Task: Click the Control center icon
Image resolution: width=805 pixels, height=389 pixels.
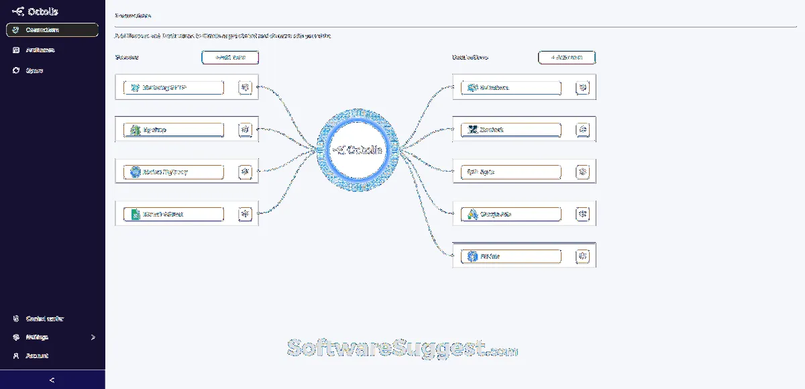Action: 17,319
